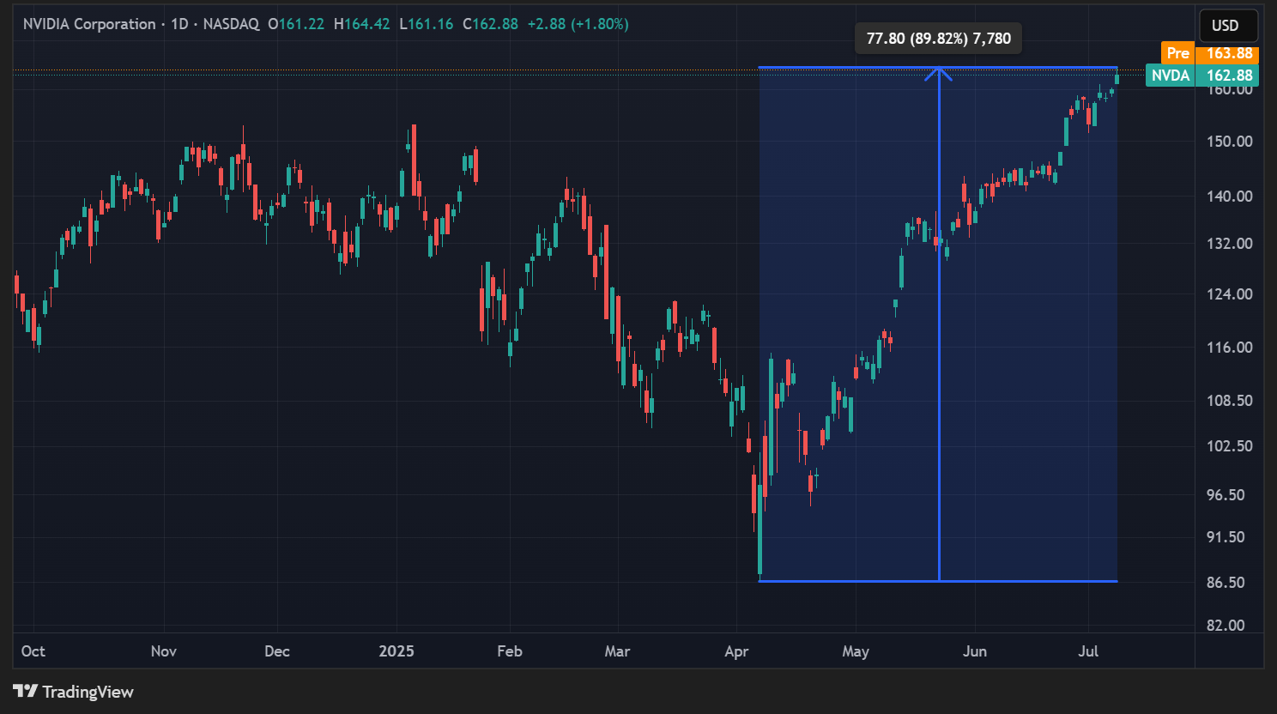Click the Open value O161.22

pyautogui.click(x=296, y=24)
